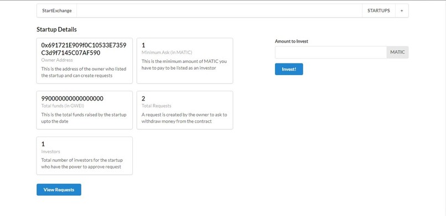Screen dimensions: 446x216
Task: Click the text about total funds raised
Action: coord(84,118)
